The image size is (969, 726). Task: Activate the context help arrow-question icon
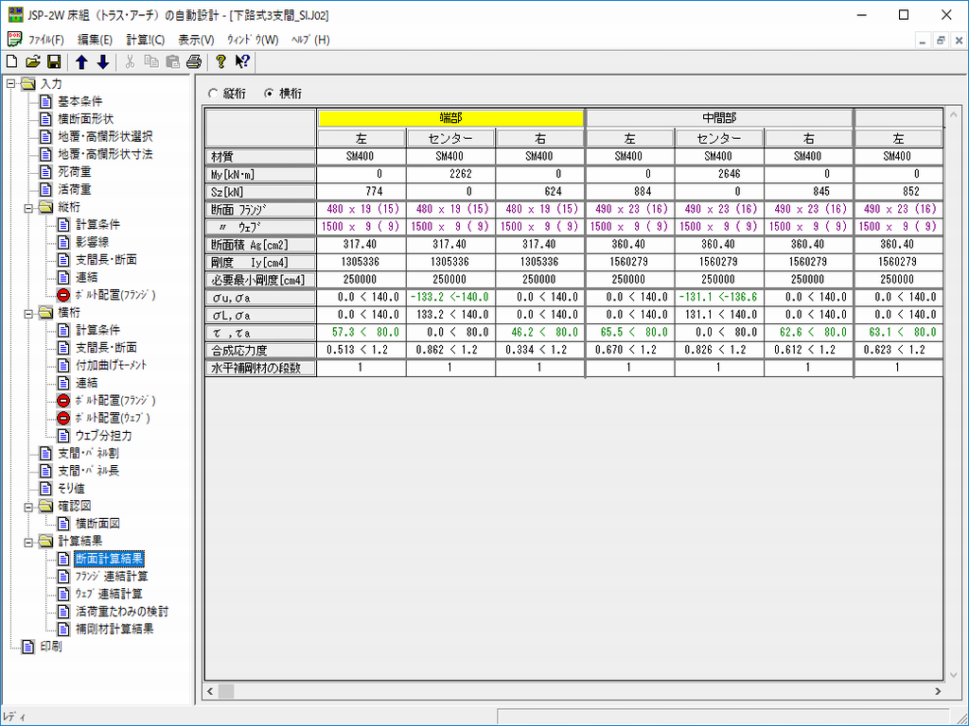241,62
